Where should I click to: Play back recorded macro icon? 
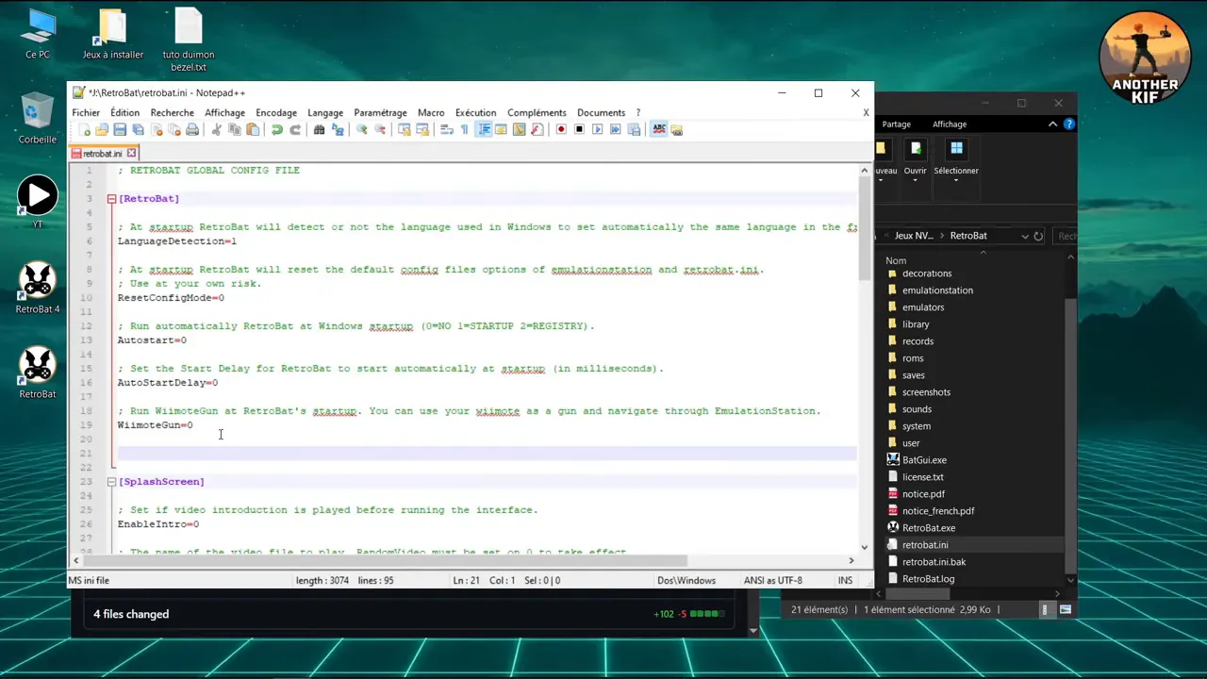click(597, 130)
